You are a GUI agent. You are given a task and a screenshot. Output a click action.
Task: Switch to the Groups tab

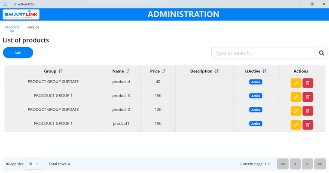pyautogui.click(x=33, y=27)
